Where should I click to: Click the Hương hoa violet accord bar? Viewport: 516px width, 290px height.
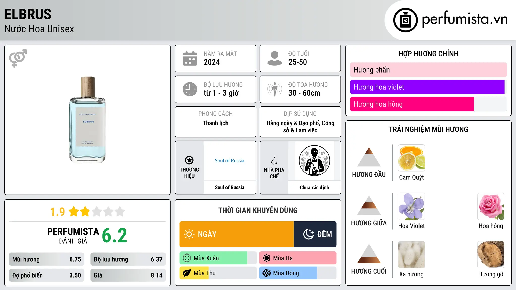[x=429, y=87]
